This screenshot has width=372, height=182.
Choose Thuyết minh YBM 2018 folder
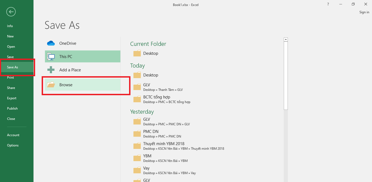coord(164,144)
